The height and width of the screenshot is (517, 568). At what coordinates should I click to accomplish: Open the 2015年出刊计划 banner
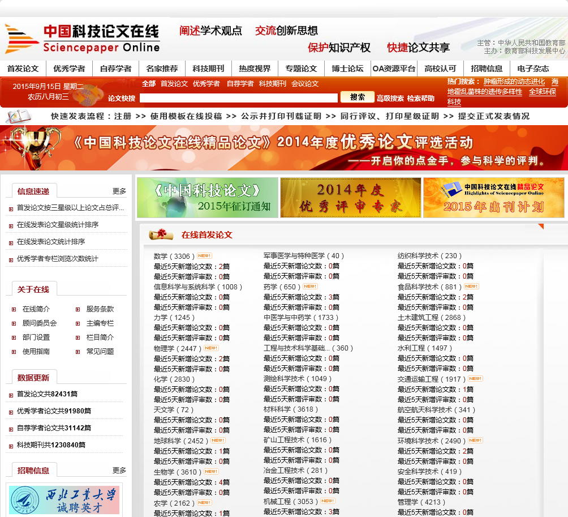click(x=494, y=198)
